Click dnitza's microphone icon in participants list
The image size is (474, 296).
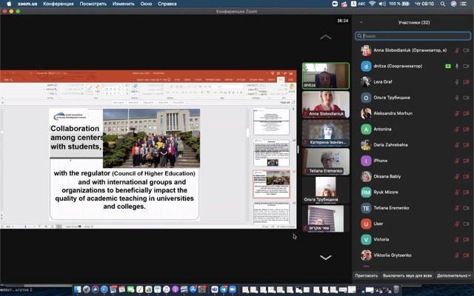457,66
